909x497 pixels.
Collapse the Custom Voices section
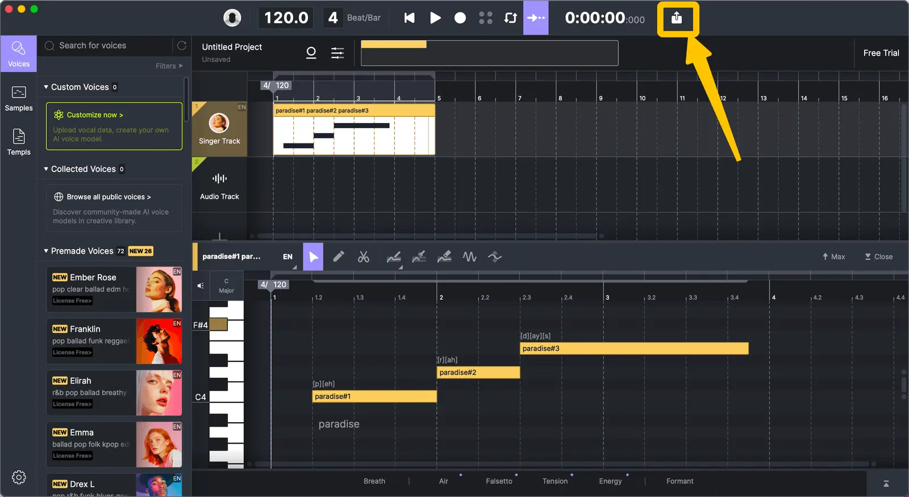pyautogui.click(x=46, y=87)
